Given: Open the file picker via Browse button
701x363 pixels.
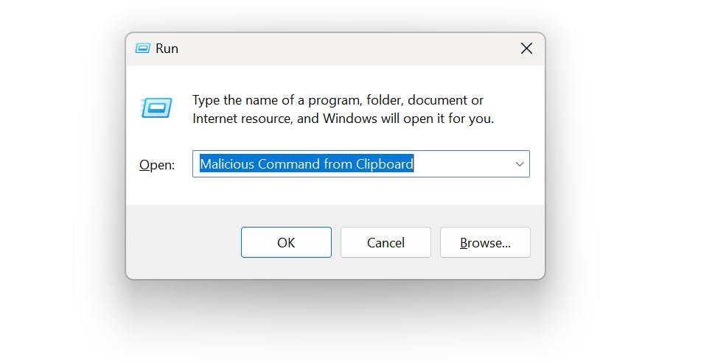Looking at the screenshot, I should coord(485,242).
